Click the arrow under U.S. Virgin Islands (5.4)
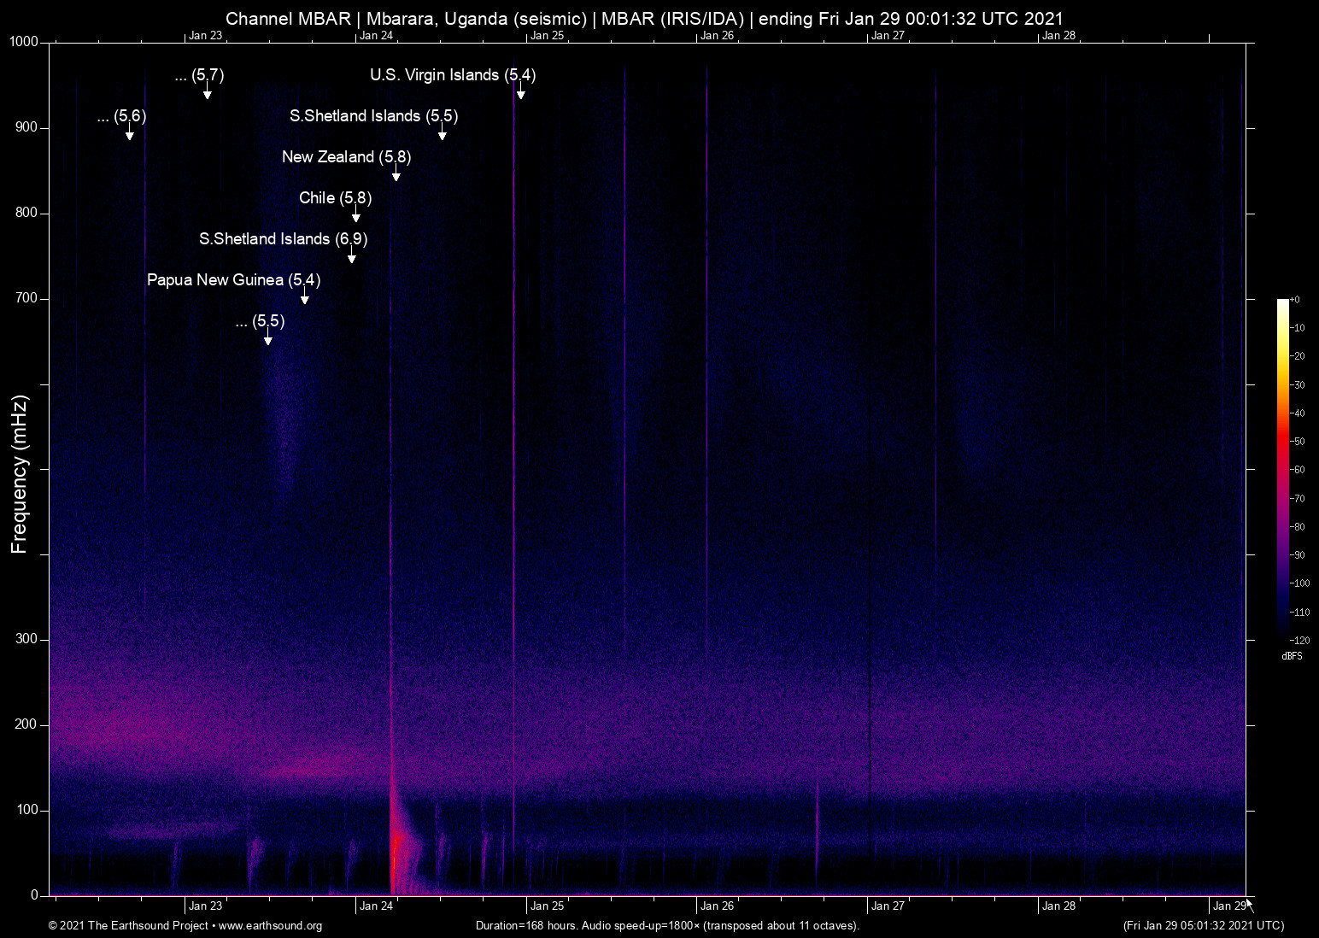The image size is (1319, 938). click(x=520, y=92)
